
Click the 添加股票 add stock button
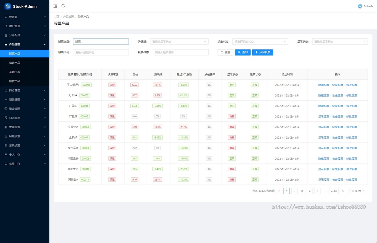pos(263,52)
